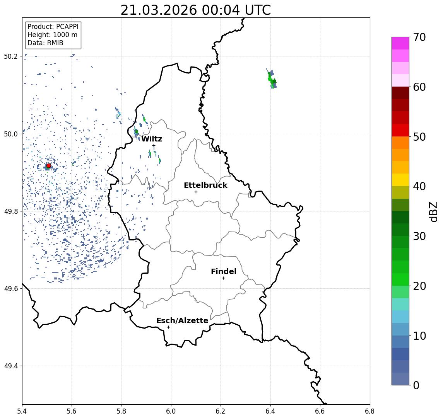Image resolution: width=443 pixels, height=419 pixels.
Task: Click the red radar location marker
Action: (x=49, y=166)
